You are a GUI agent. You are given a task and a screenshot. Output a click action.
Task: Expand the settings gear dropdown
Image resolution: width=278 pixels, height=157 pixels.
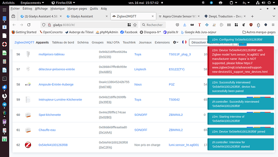(176, 42)
